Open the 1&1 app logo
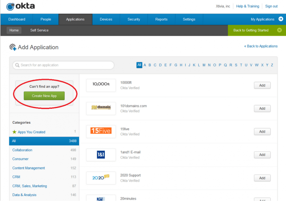Viewport: 286px width, 201px height. coord(101,155)
